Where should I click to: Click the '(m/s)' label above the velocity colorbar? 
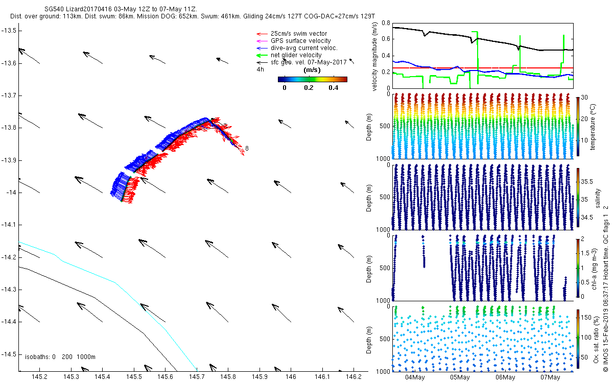pos(312,70)
